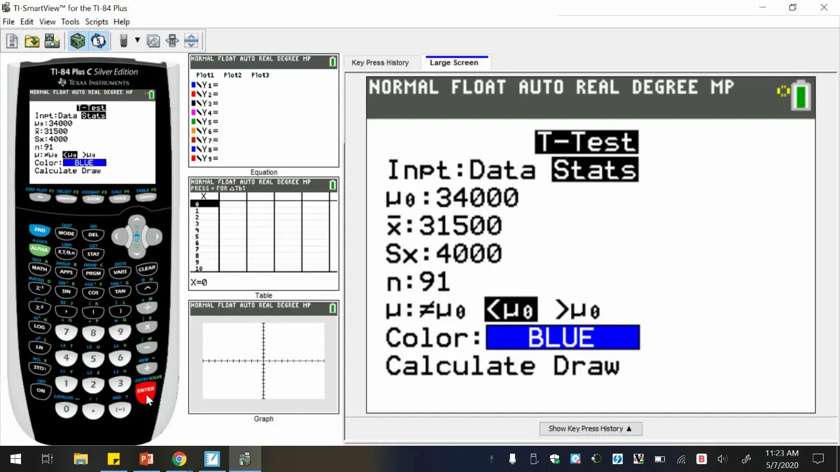
Task: Open the Edit menu
Action: (x=27, y=22)
